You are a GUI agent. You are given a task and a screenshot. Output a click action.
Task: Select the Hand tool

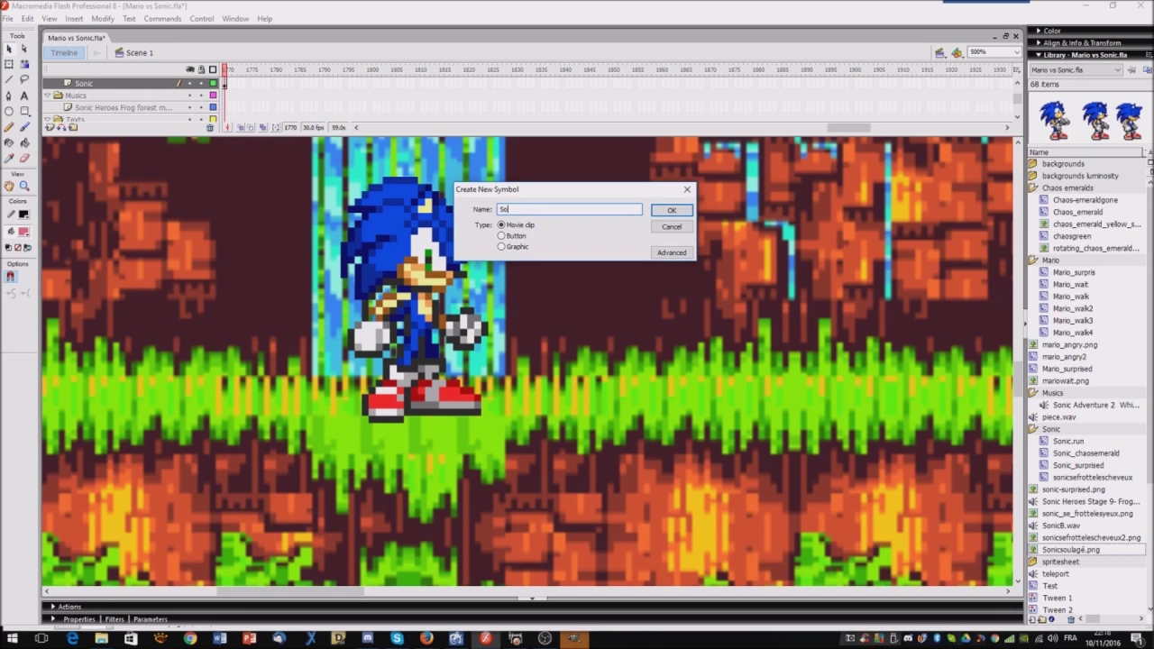click(9, 186)
